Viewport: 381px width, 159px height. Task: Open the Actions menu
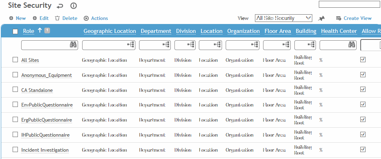pos(96,18)
